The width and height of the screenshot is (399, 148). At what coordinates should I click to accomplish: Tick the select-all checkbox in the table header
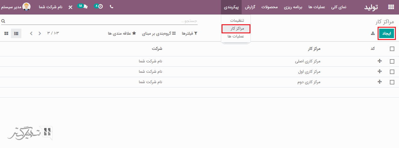(x=392, y=49)
